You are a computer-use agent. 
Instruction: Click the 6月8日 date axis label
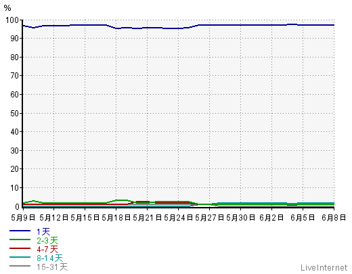(334, 218)
